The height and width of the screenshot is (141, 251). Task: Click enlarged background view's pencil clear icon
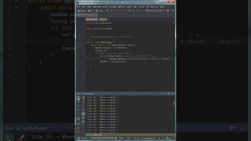pyautogui.click(x=21, y=137)
